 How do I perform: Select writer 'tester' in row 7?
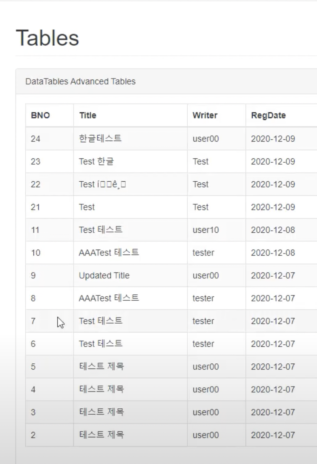point(203,321)
